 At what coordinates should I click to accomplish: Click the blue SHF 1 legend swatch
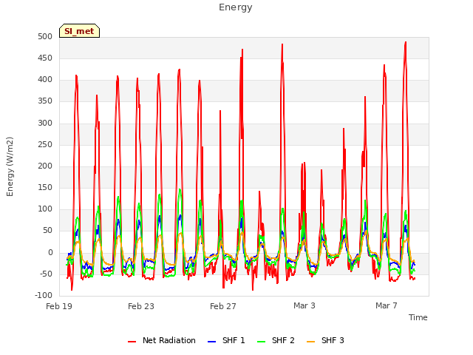point(212,342)
